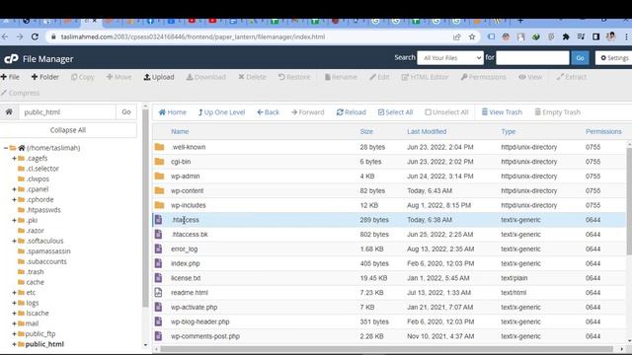Click the Home navigation link
The image size is (632, 355).
point(173,112)
